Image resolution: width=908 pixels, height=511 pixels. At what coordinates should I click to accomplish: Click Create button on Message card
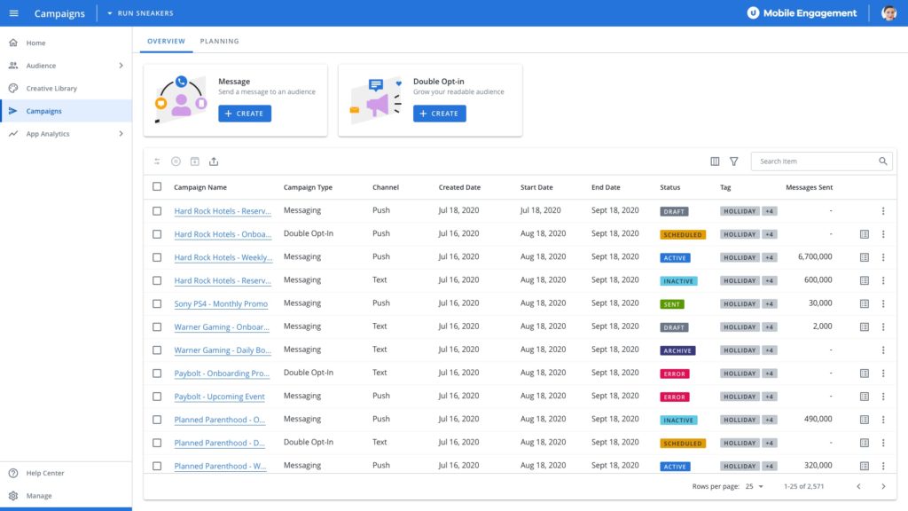245,114
